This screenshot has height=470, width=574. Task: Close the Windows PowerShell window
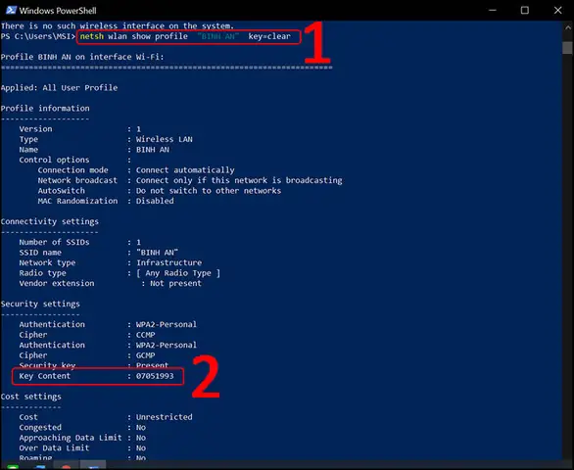(557, 10)
